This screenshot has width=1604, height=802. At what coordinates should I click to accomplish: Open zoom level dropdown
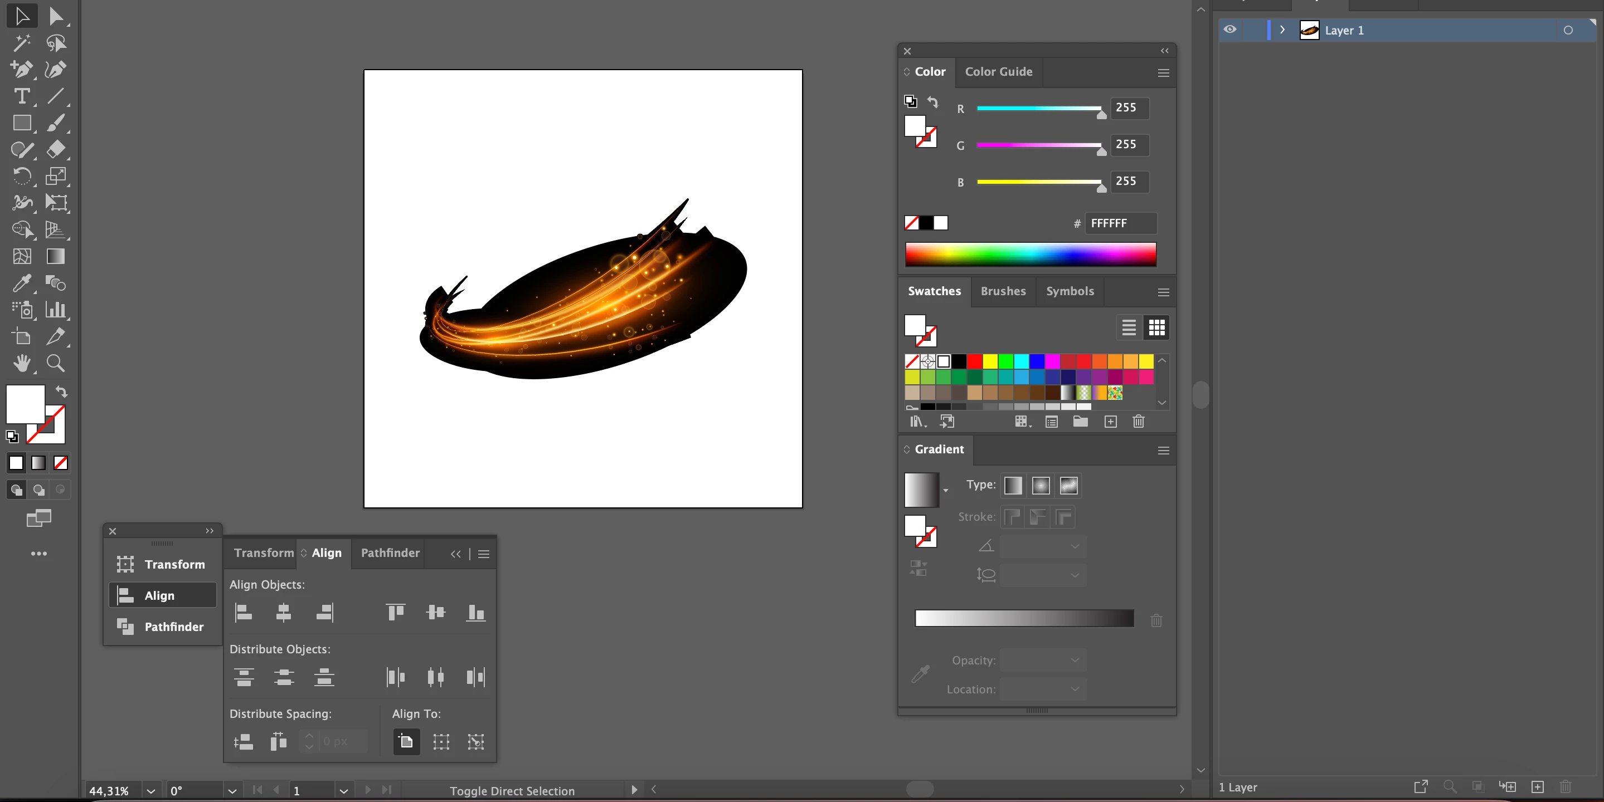click(x=150, y=791)
